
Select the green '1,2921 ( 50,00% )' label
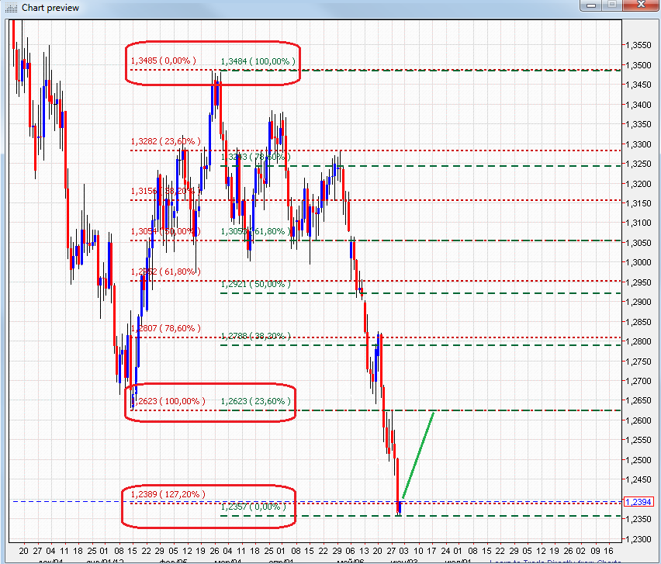(255, 284)
